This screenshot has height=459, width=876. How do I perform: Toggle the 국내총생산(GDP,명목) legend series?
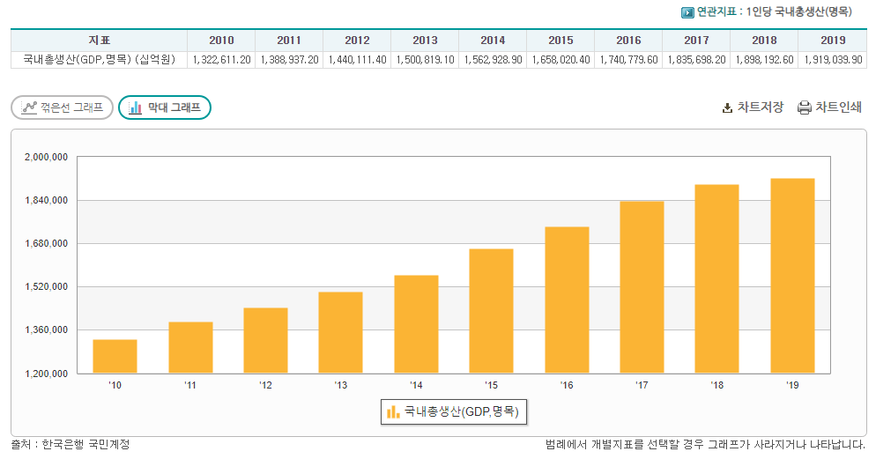point(460,411)
